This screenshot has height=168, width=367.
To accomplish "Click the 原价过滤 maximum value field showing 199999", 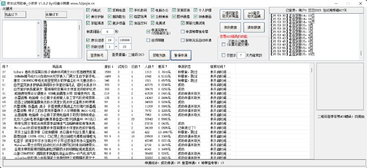I will [x=125, y=40].
